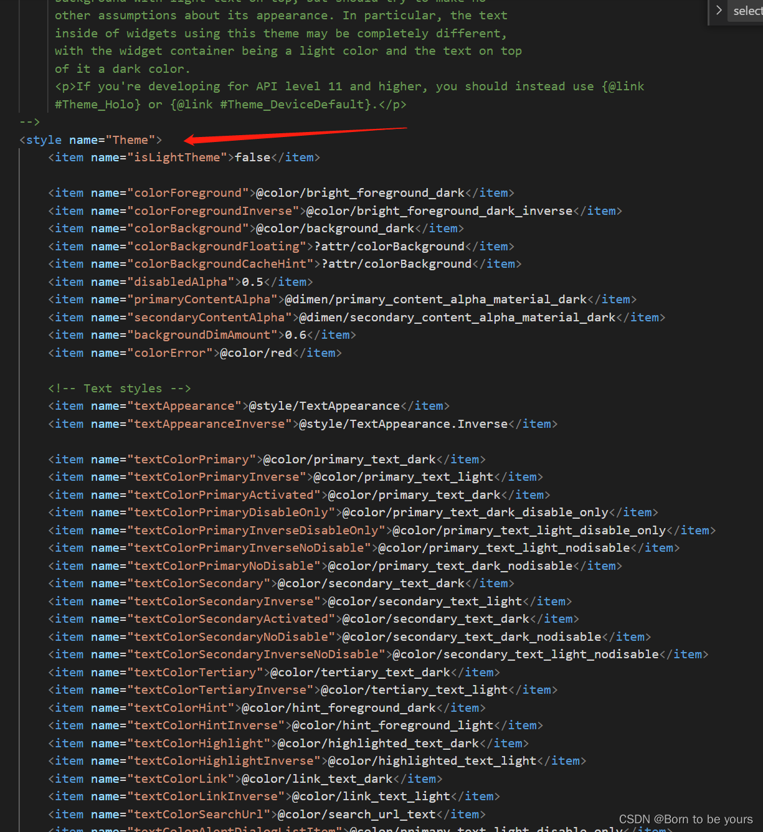The height and width of the screenshot is (832, 763).
Task: Click the textColorPrimaryInverseDisableOnly item line
Action: [382, 531]
